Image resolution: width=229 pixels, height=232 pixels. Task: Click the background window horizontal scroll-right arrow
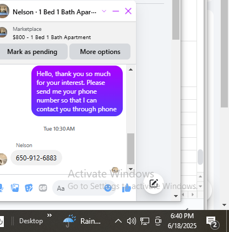(193, 195)
